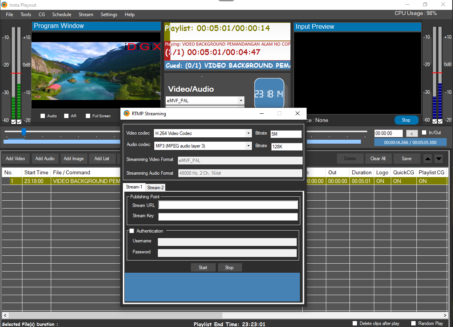Click the Start Time column header
Image resolution: width=453 pixels, height=327 pixels.
pos(36,172)
